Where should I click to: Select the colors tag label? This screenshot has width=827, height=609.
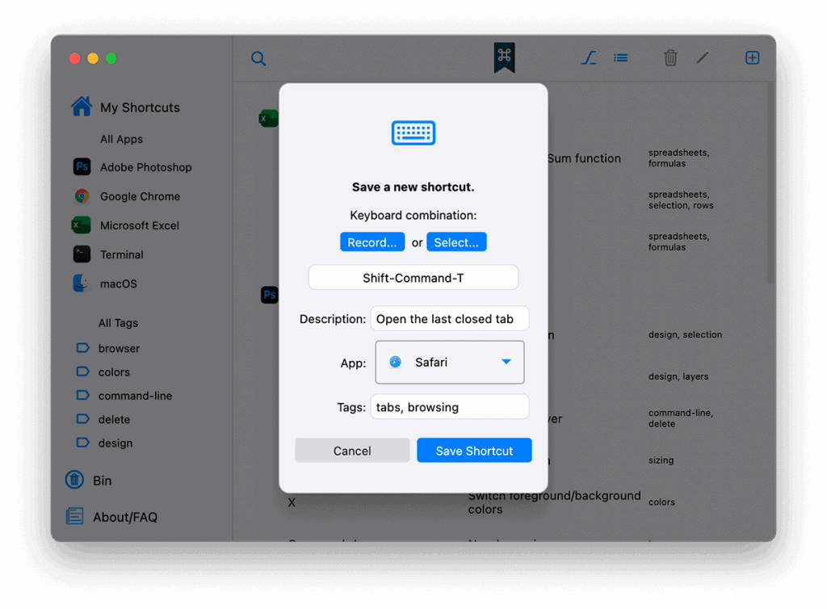[114, 372]
